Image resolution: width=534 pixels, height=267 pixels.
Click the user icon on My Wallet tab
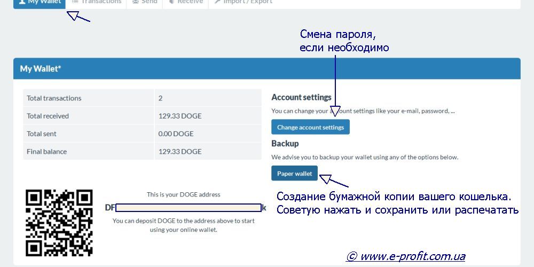coord(22,2)
